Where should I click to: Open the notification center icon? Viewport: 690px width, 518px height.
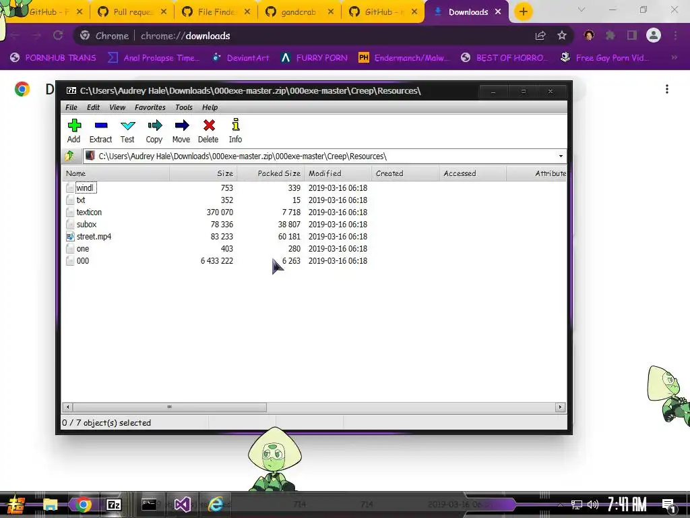pos(668,505)
